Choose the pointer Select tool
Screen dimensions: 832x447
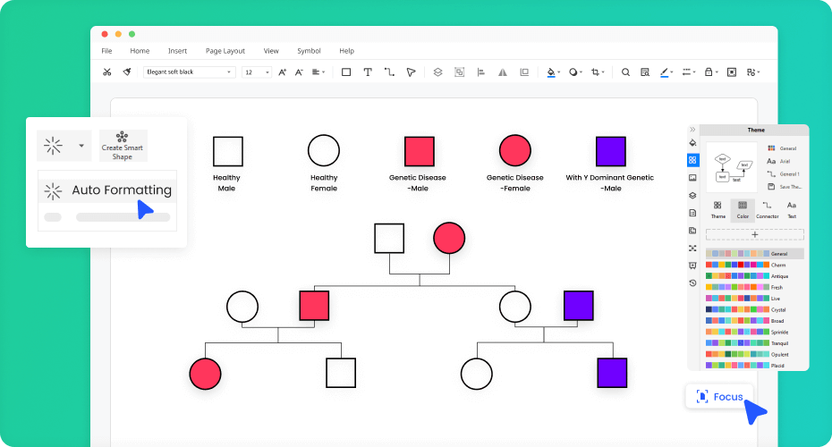[x=411, y=72]
